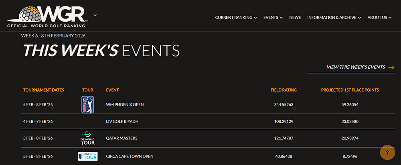Click the Event column header
This screenshot has height=165, width=401.
click(x=112, y=90)
